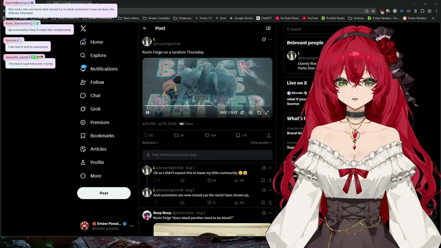Open the video in picture-in-picture
Viewport: 441px width, 248px height.
pyautogui.click(x=259, y=113)
